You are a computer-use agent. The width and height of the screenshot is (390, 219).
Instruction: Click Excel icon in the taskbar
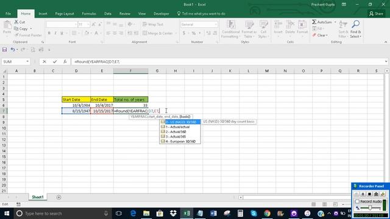186,214
